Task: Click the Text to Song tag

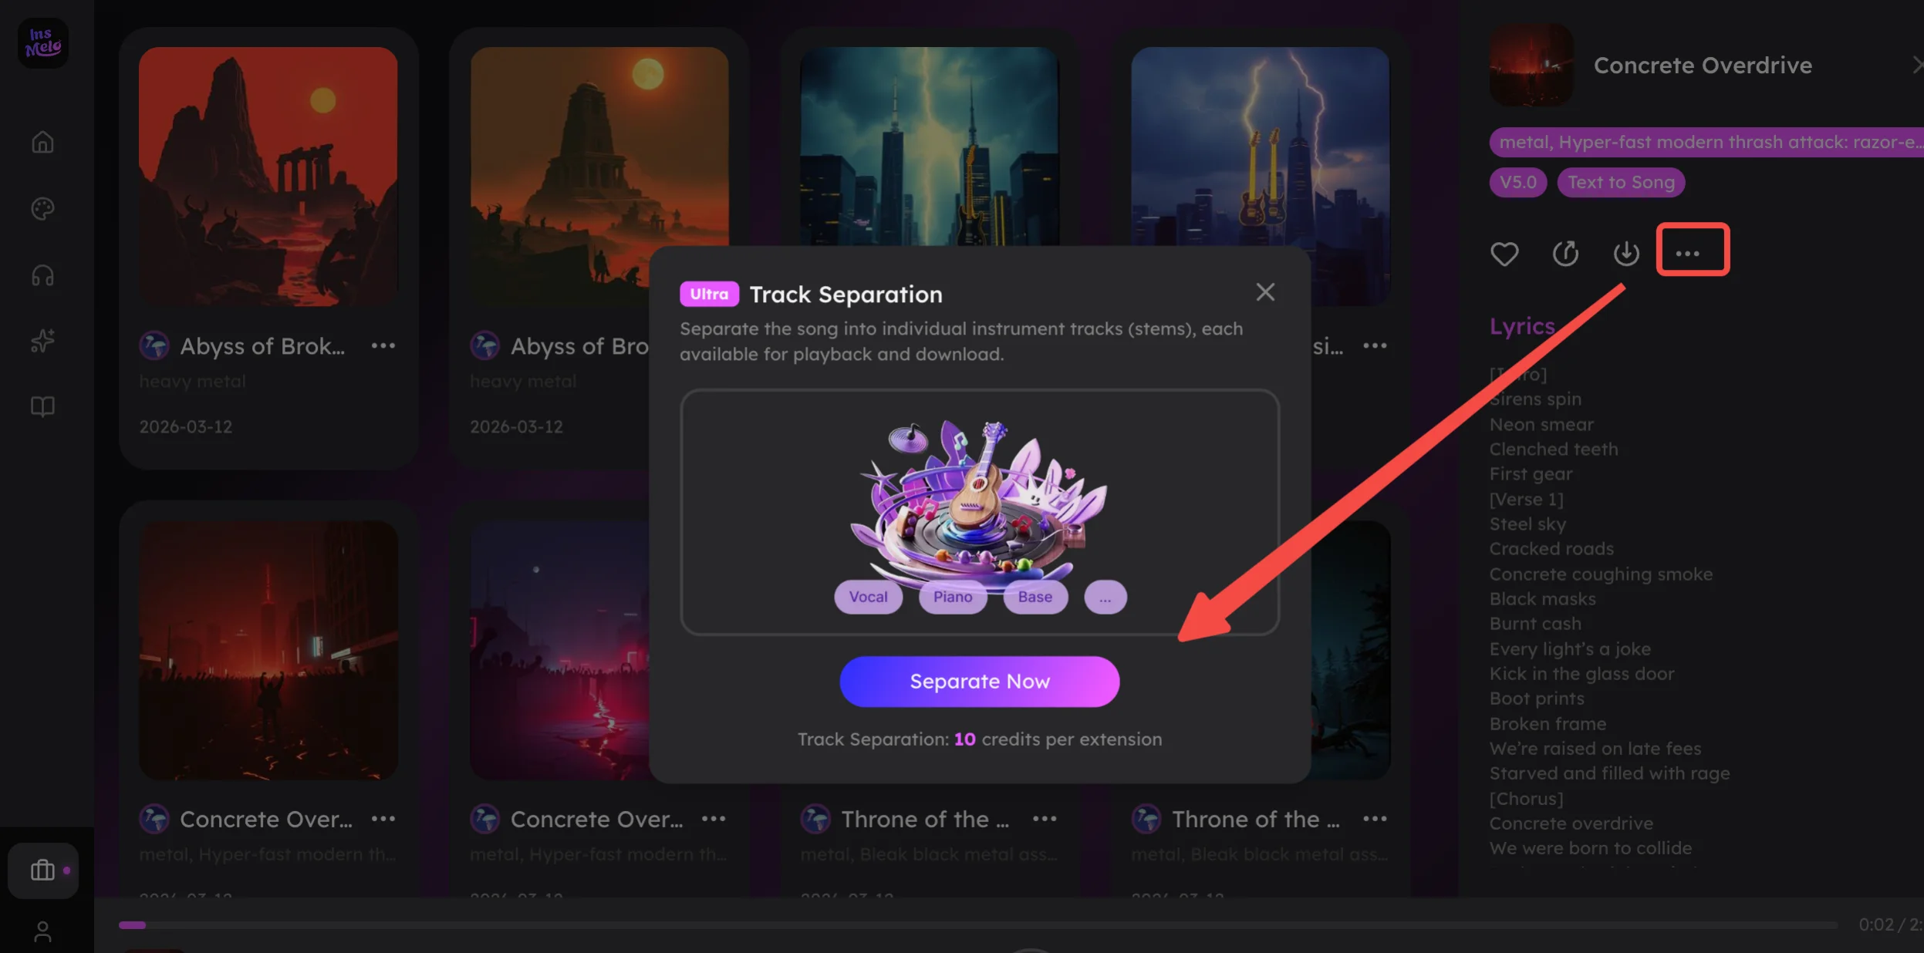Action: pos(1620,183)
